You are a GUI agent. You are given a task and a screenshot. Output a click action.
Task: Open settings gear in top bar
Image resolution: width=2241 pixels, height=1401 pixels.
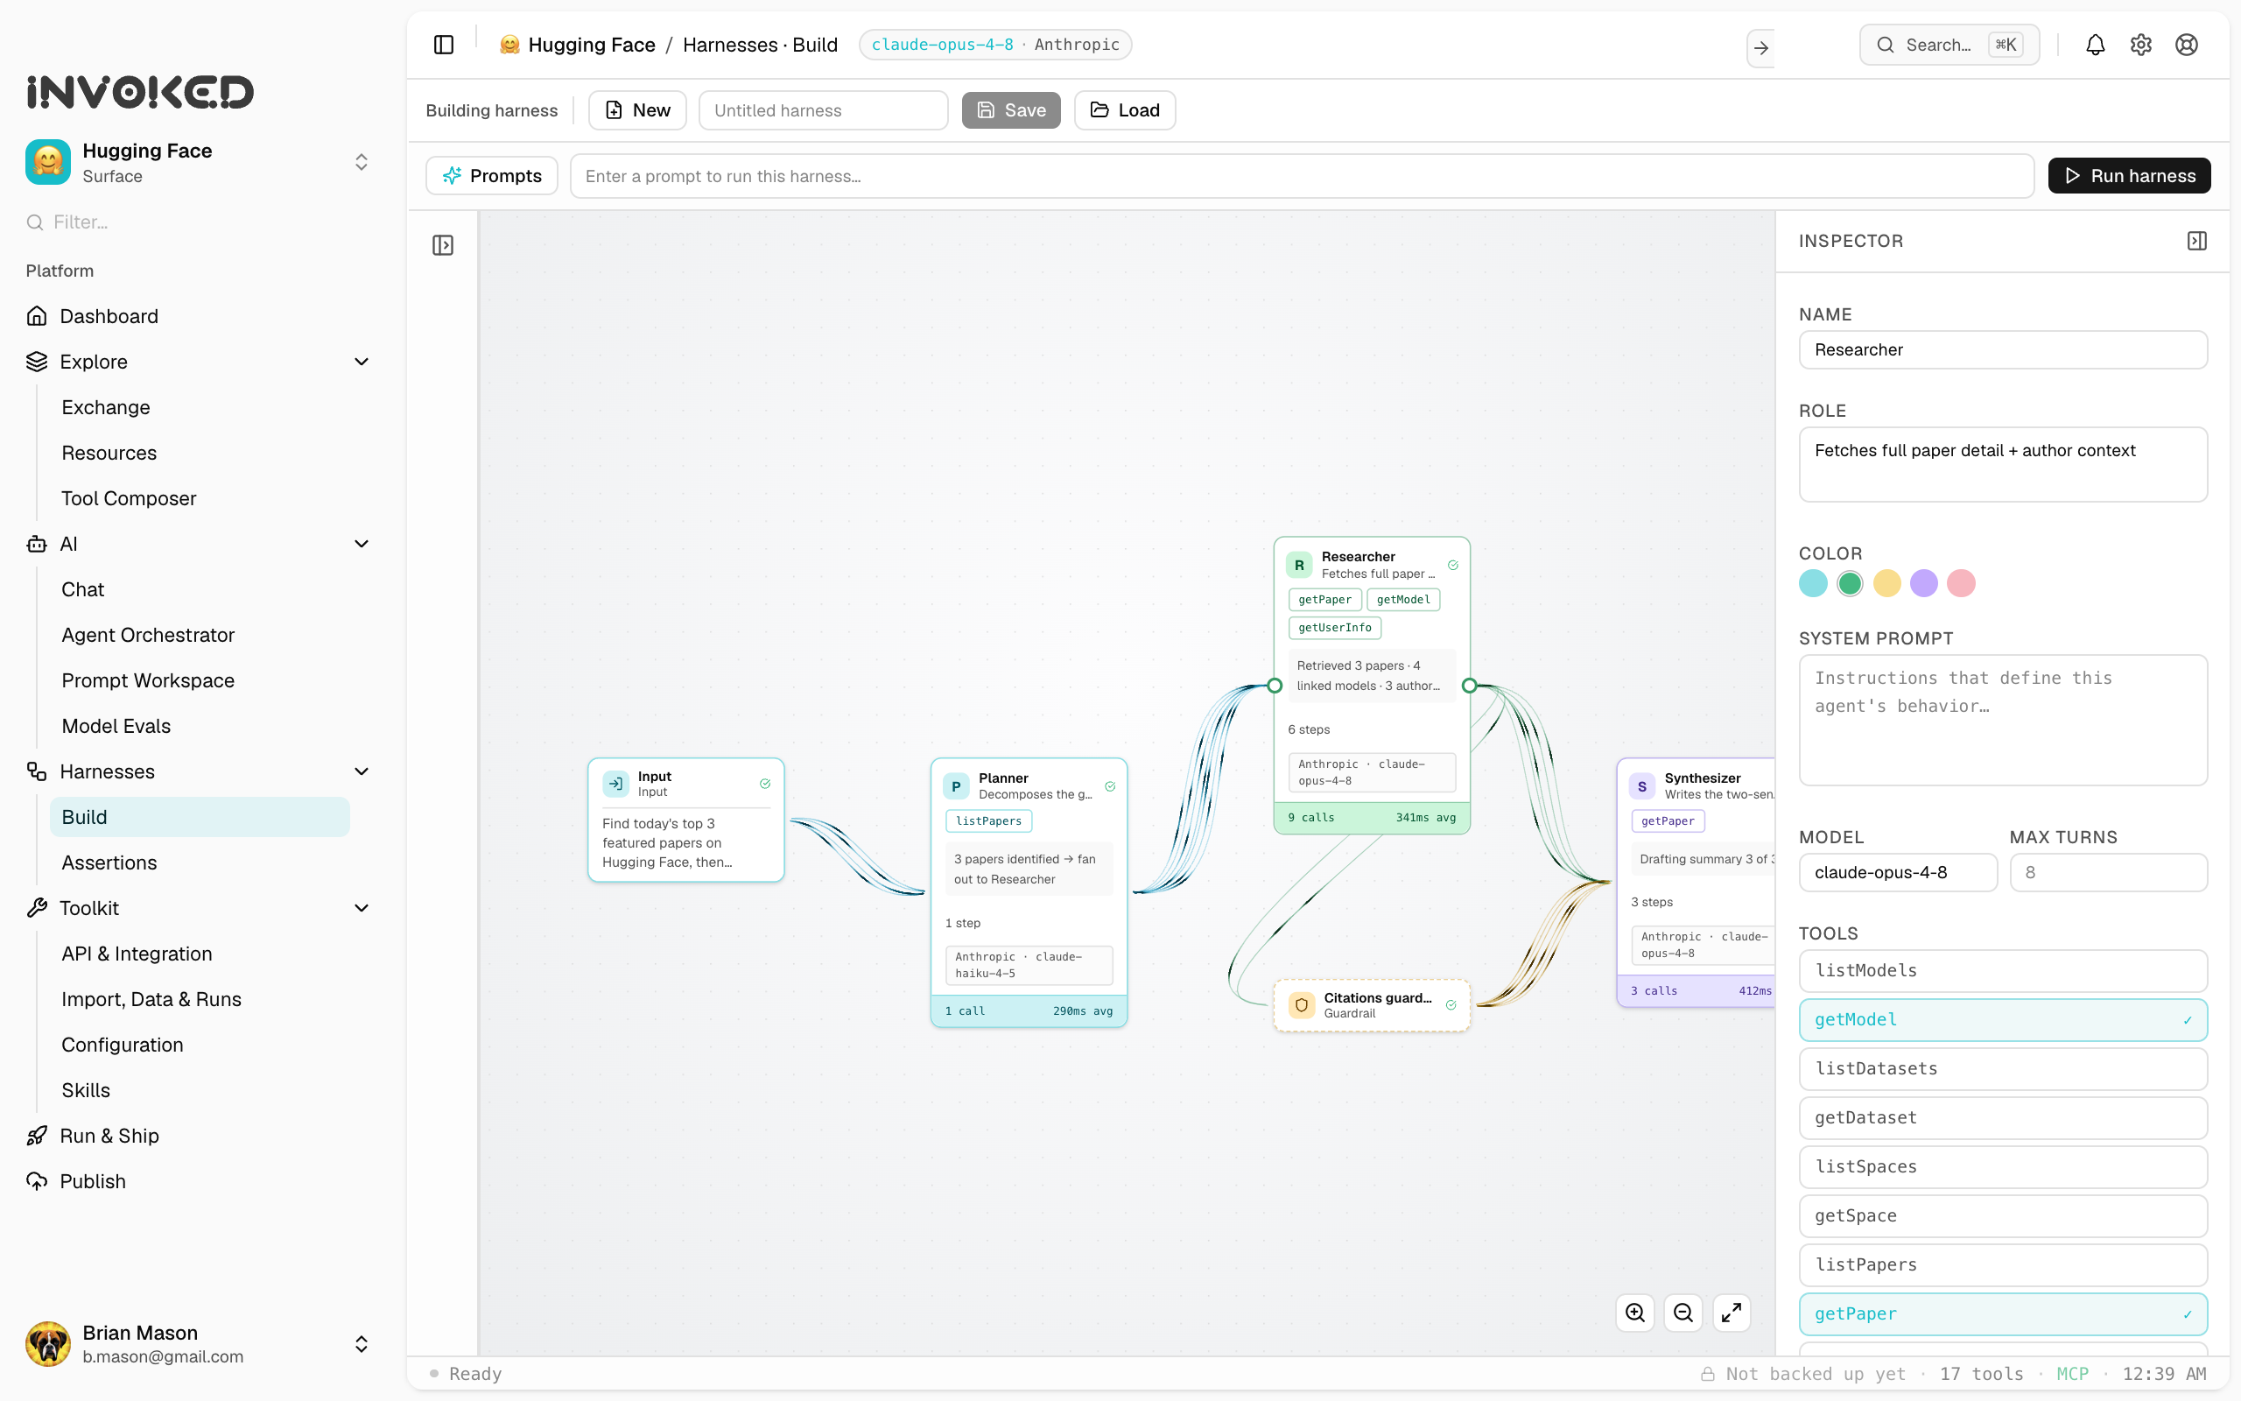[x=2140, y=45]
